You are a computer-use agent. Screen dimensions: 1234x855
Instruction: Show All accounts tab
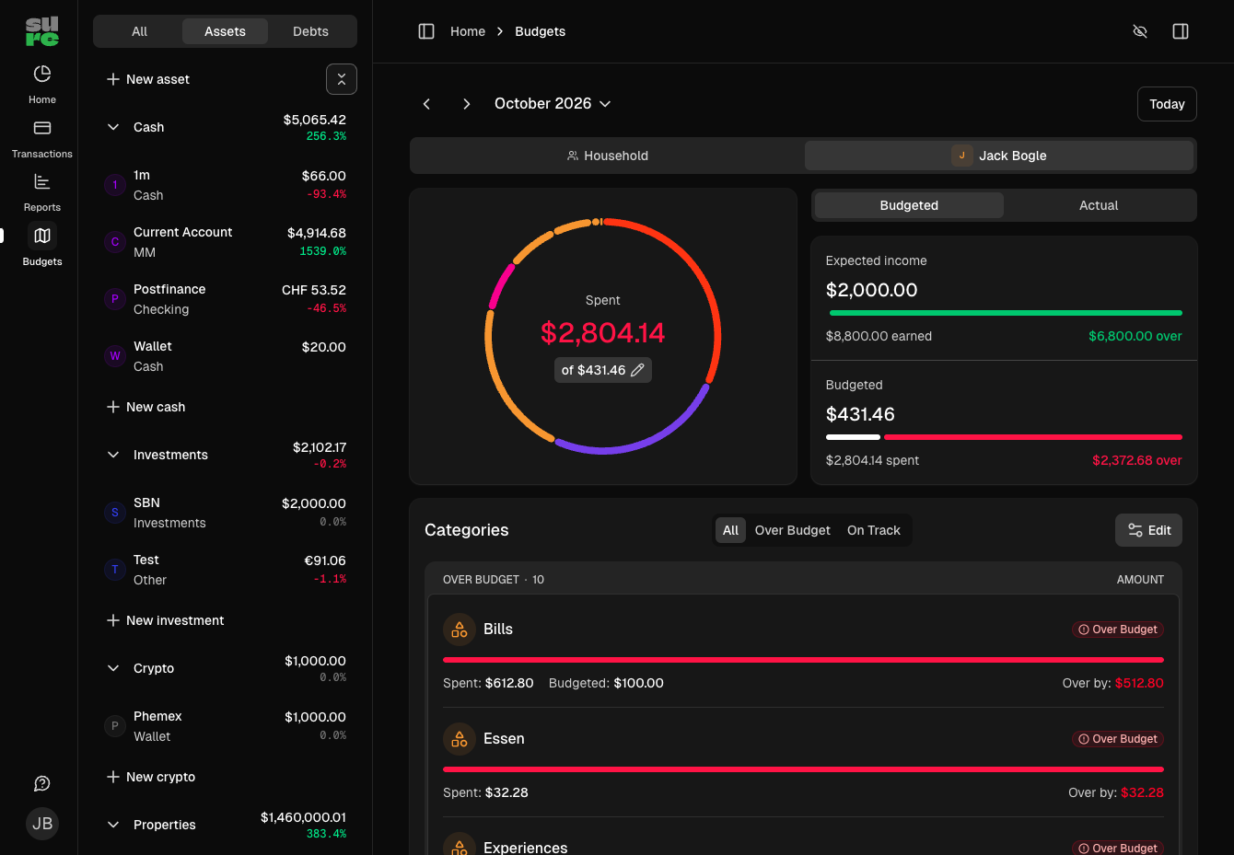click(x=139, y=31)
